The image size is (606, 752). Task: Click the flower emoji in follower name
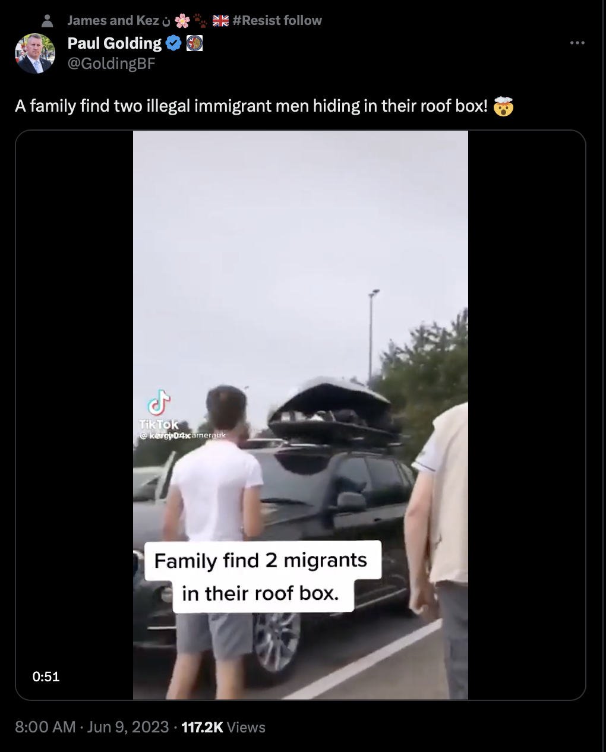(x=182, y=21)
